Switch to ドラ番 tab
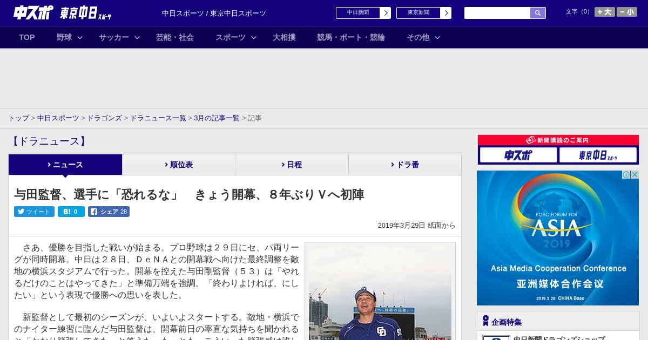The height and width of the screenshot is (340, 648). [405, 165]
